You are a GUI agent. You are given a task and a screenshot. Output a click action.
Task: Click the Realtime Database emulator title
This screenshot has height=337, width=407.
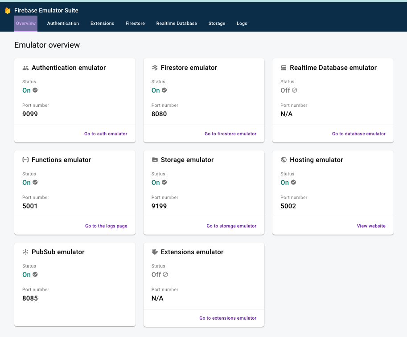coord(333,68)
